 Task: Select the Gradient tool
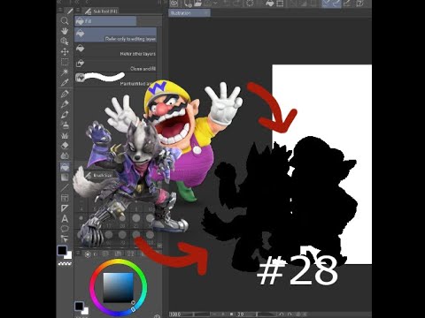(x=65, y=178)
